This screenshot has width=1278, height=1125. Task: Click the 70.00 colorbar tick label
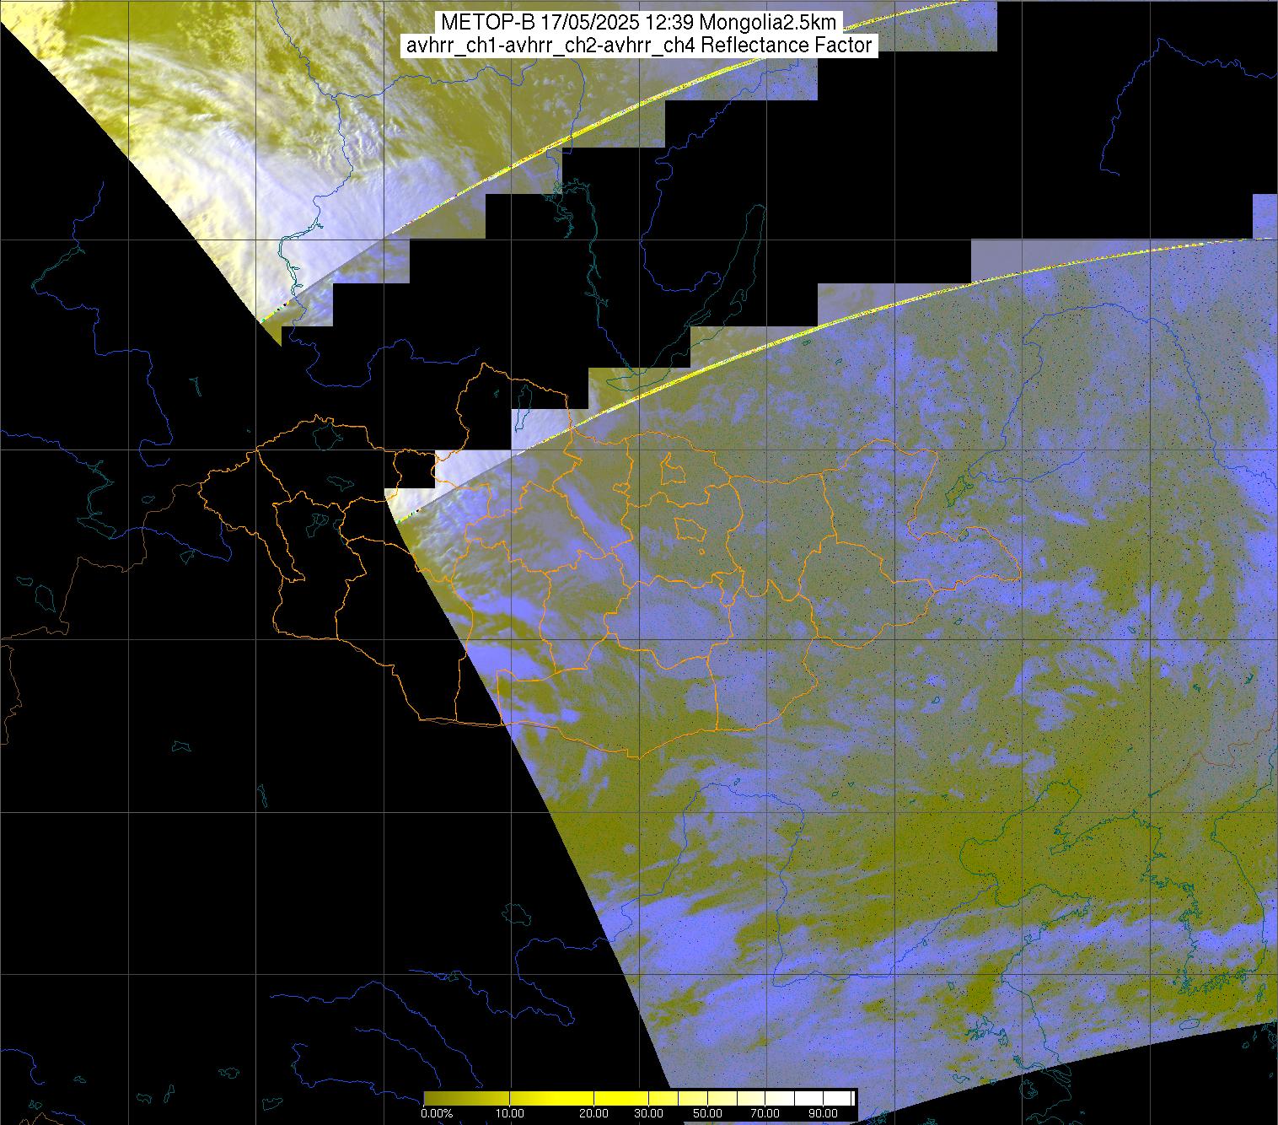coord(765,1113)
